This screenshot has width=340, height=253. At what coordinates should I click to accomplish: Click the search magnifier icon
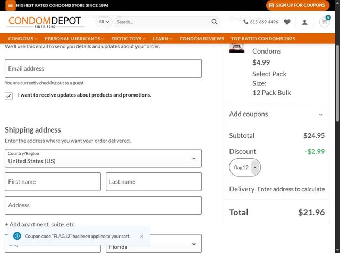tap(214, 22)
